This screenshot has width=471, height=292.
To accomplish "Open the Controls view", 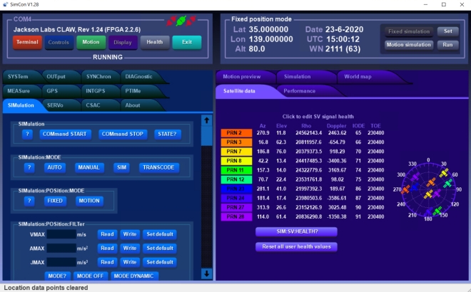I will (59, 42).
